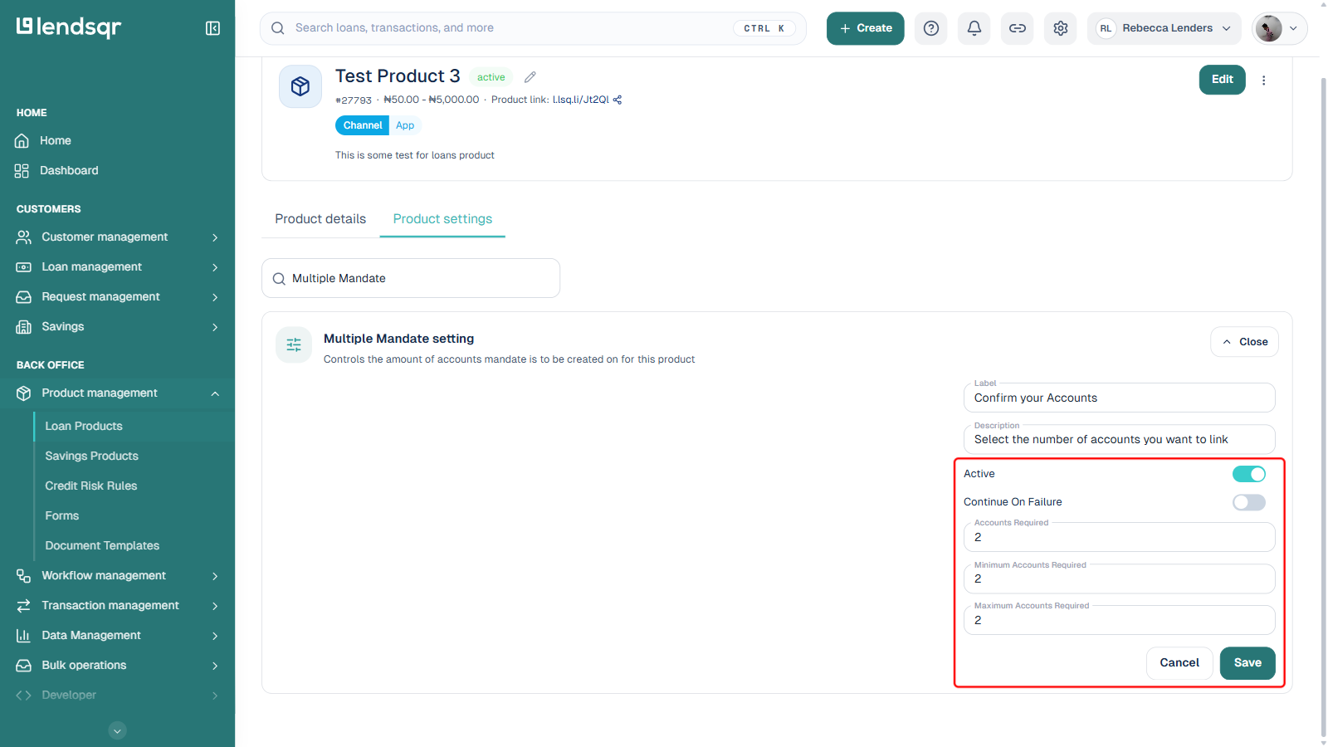
Task: Expand Savings menu
Action: coord(117,327)
